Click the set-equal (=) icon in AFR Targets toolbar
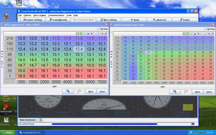216x135 pixels. 85,33
